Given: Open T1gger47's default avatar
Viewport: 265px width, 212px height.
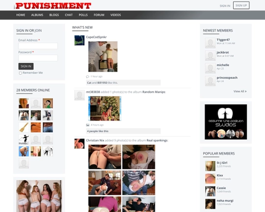Looking at the screenshot, I should pos(210,43).
